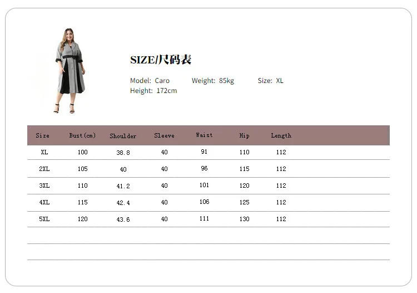Click the 'Shoulder' column header
This screenshot has height=293, width=417.
[123, 136]
